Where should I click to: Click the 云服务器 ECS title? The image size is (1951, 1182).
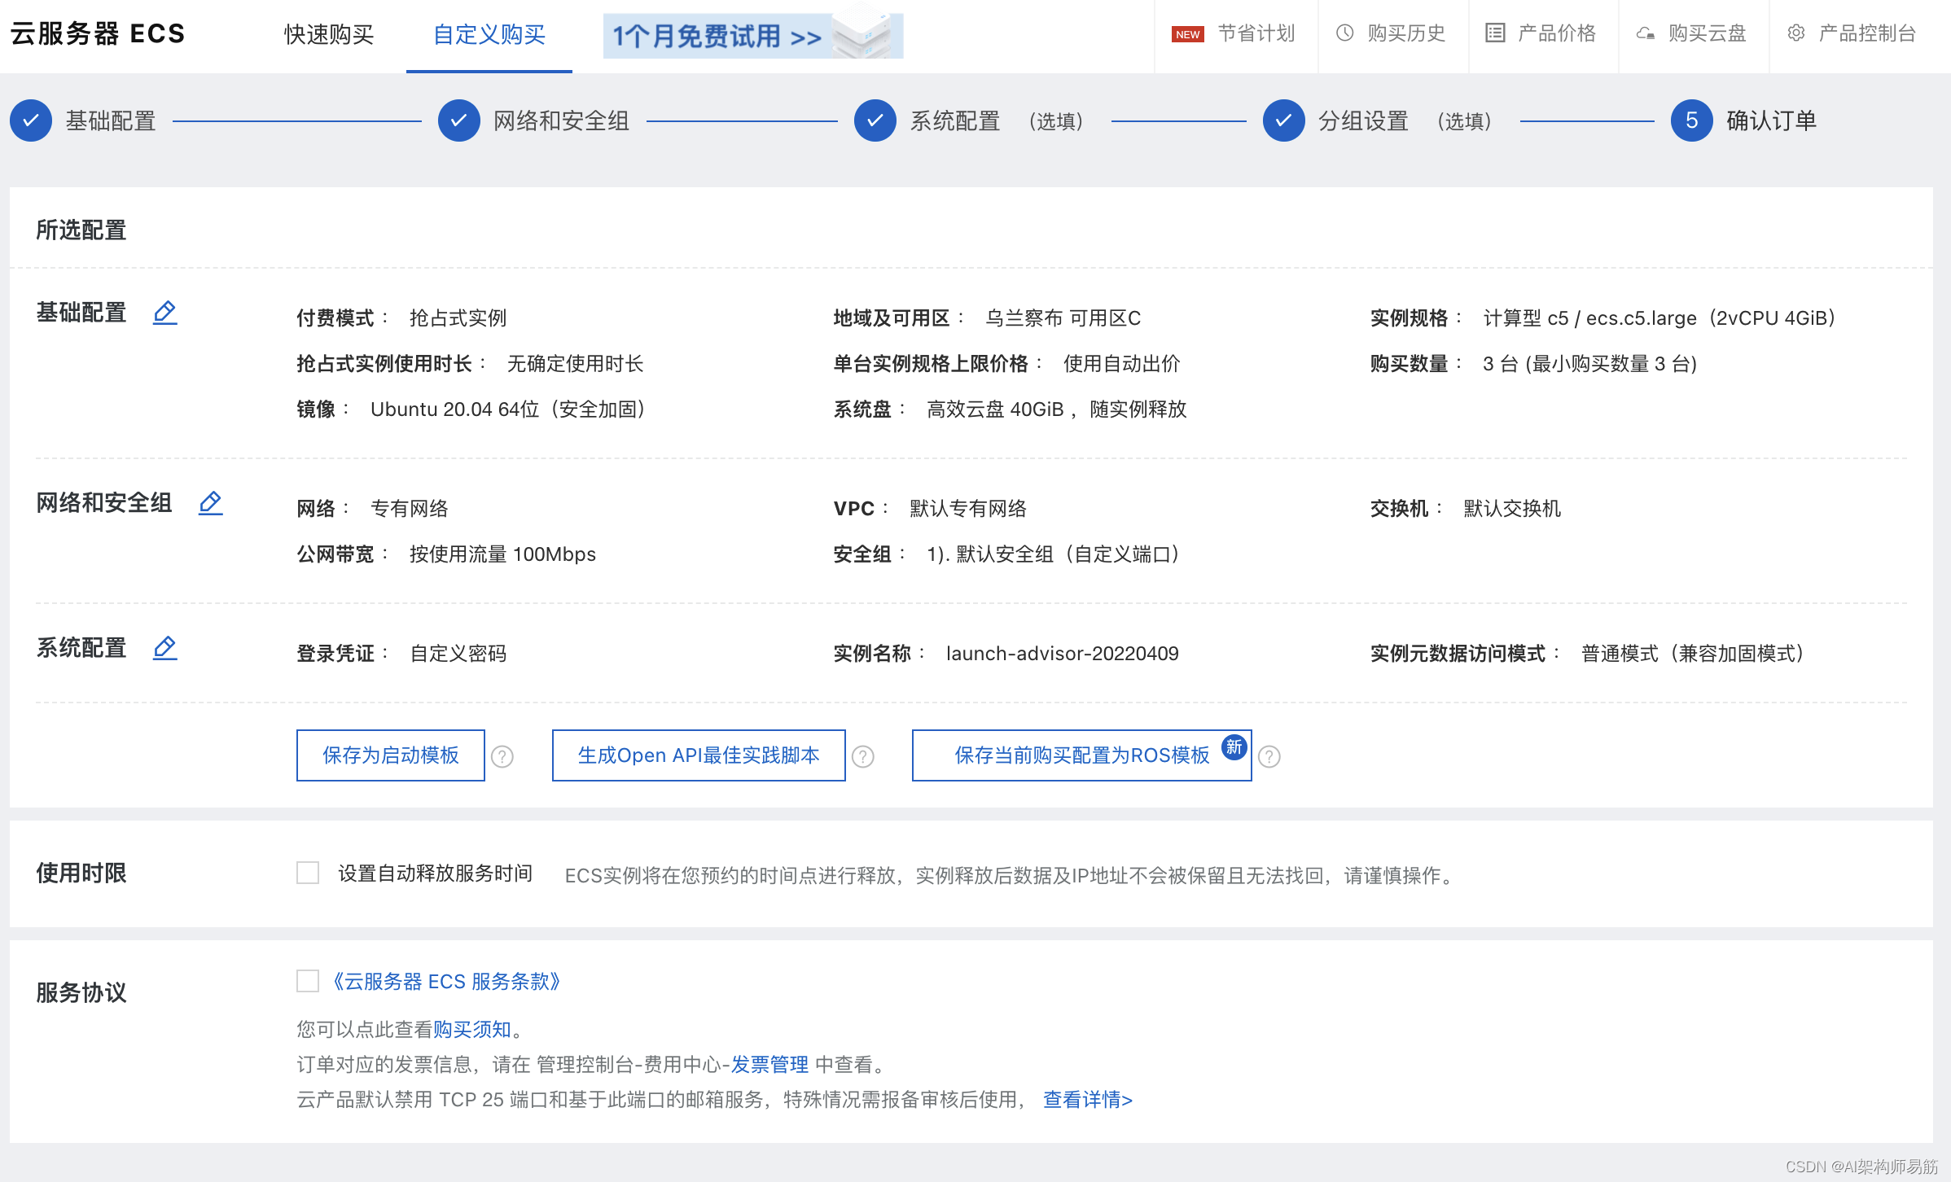(98, 33)
